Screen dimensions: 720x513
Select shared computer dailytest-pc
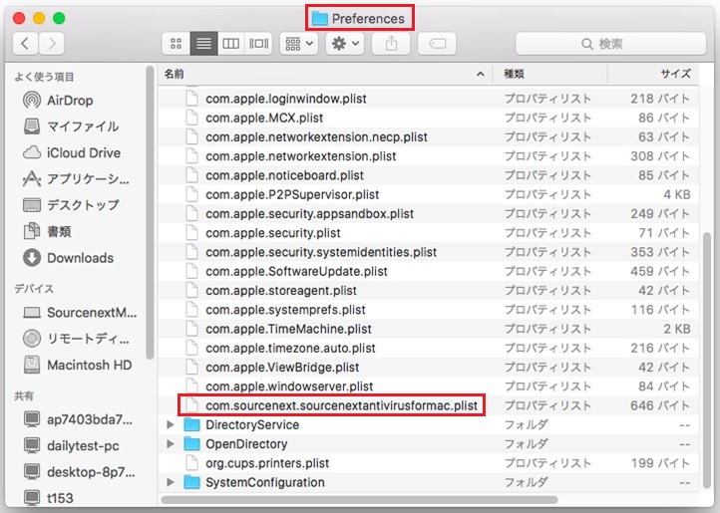pos(71,445)
